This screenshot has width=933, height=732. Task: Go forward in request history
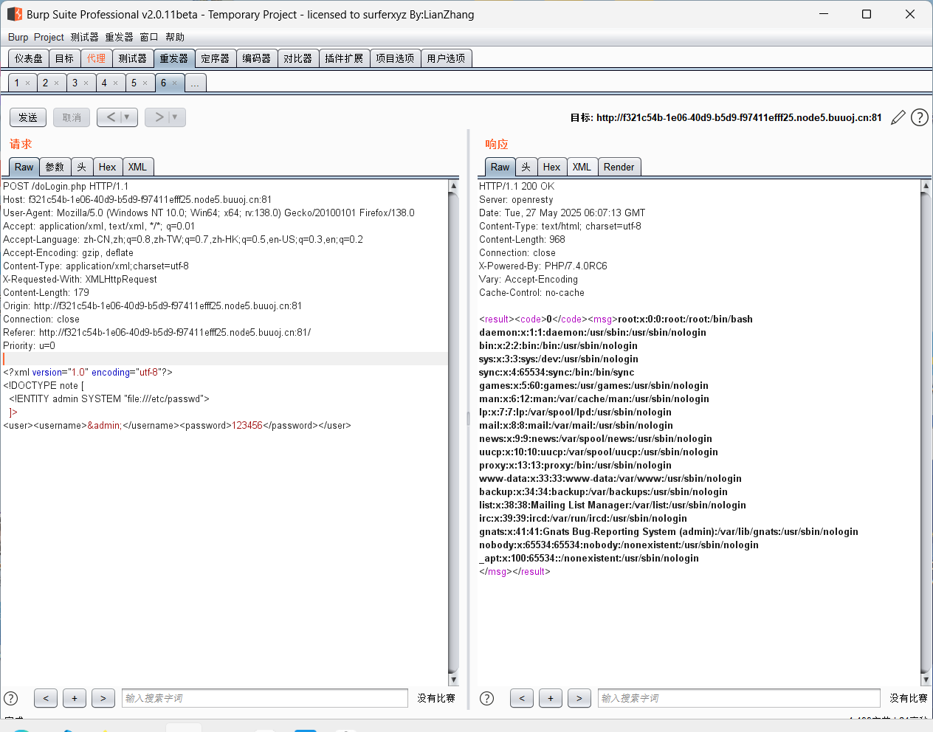(159, 117)
